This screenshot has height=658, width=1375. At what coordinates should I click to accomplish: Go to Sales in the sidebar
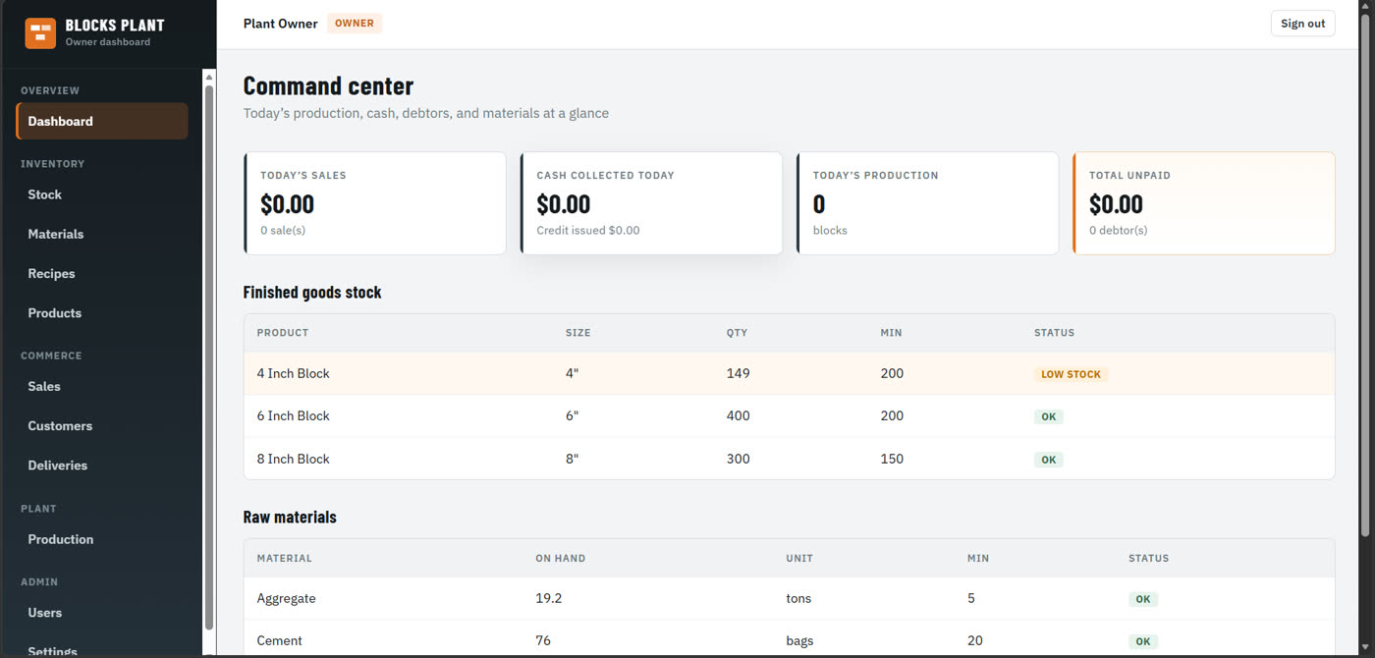click(102, 386)
